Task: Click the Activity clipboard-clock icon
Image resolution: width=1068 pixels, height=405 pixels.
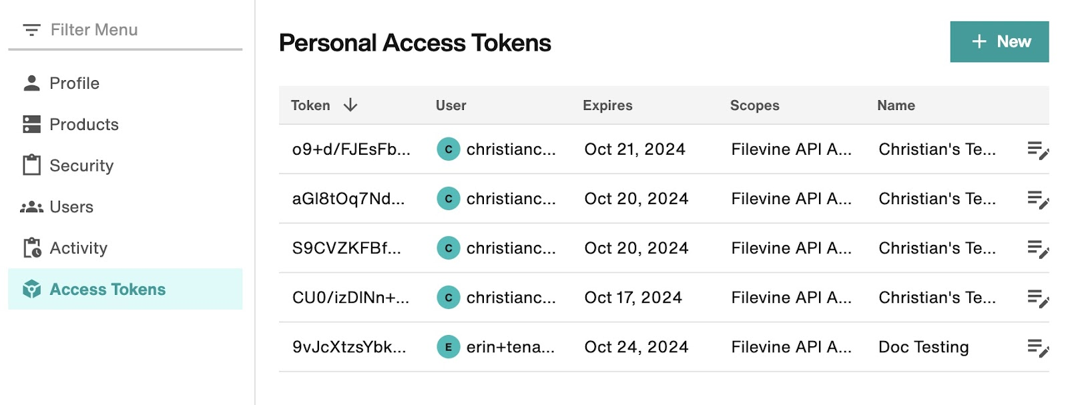Action: click(x=32, y=248)
